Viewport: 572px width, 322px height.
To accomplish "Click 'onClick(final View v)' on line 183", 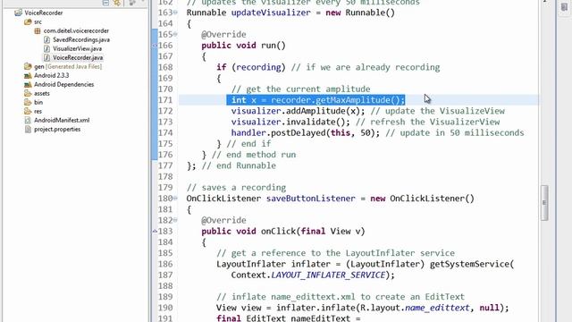I will point(313,232).
